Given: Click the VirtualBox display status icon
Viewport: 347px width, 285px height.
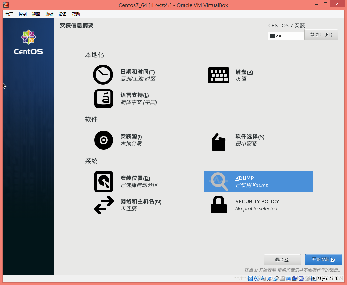Looking at the screenshot, I should [x=288, y=278].
